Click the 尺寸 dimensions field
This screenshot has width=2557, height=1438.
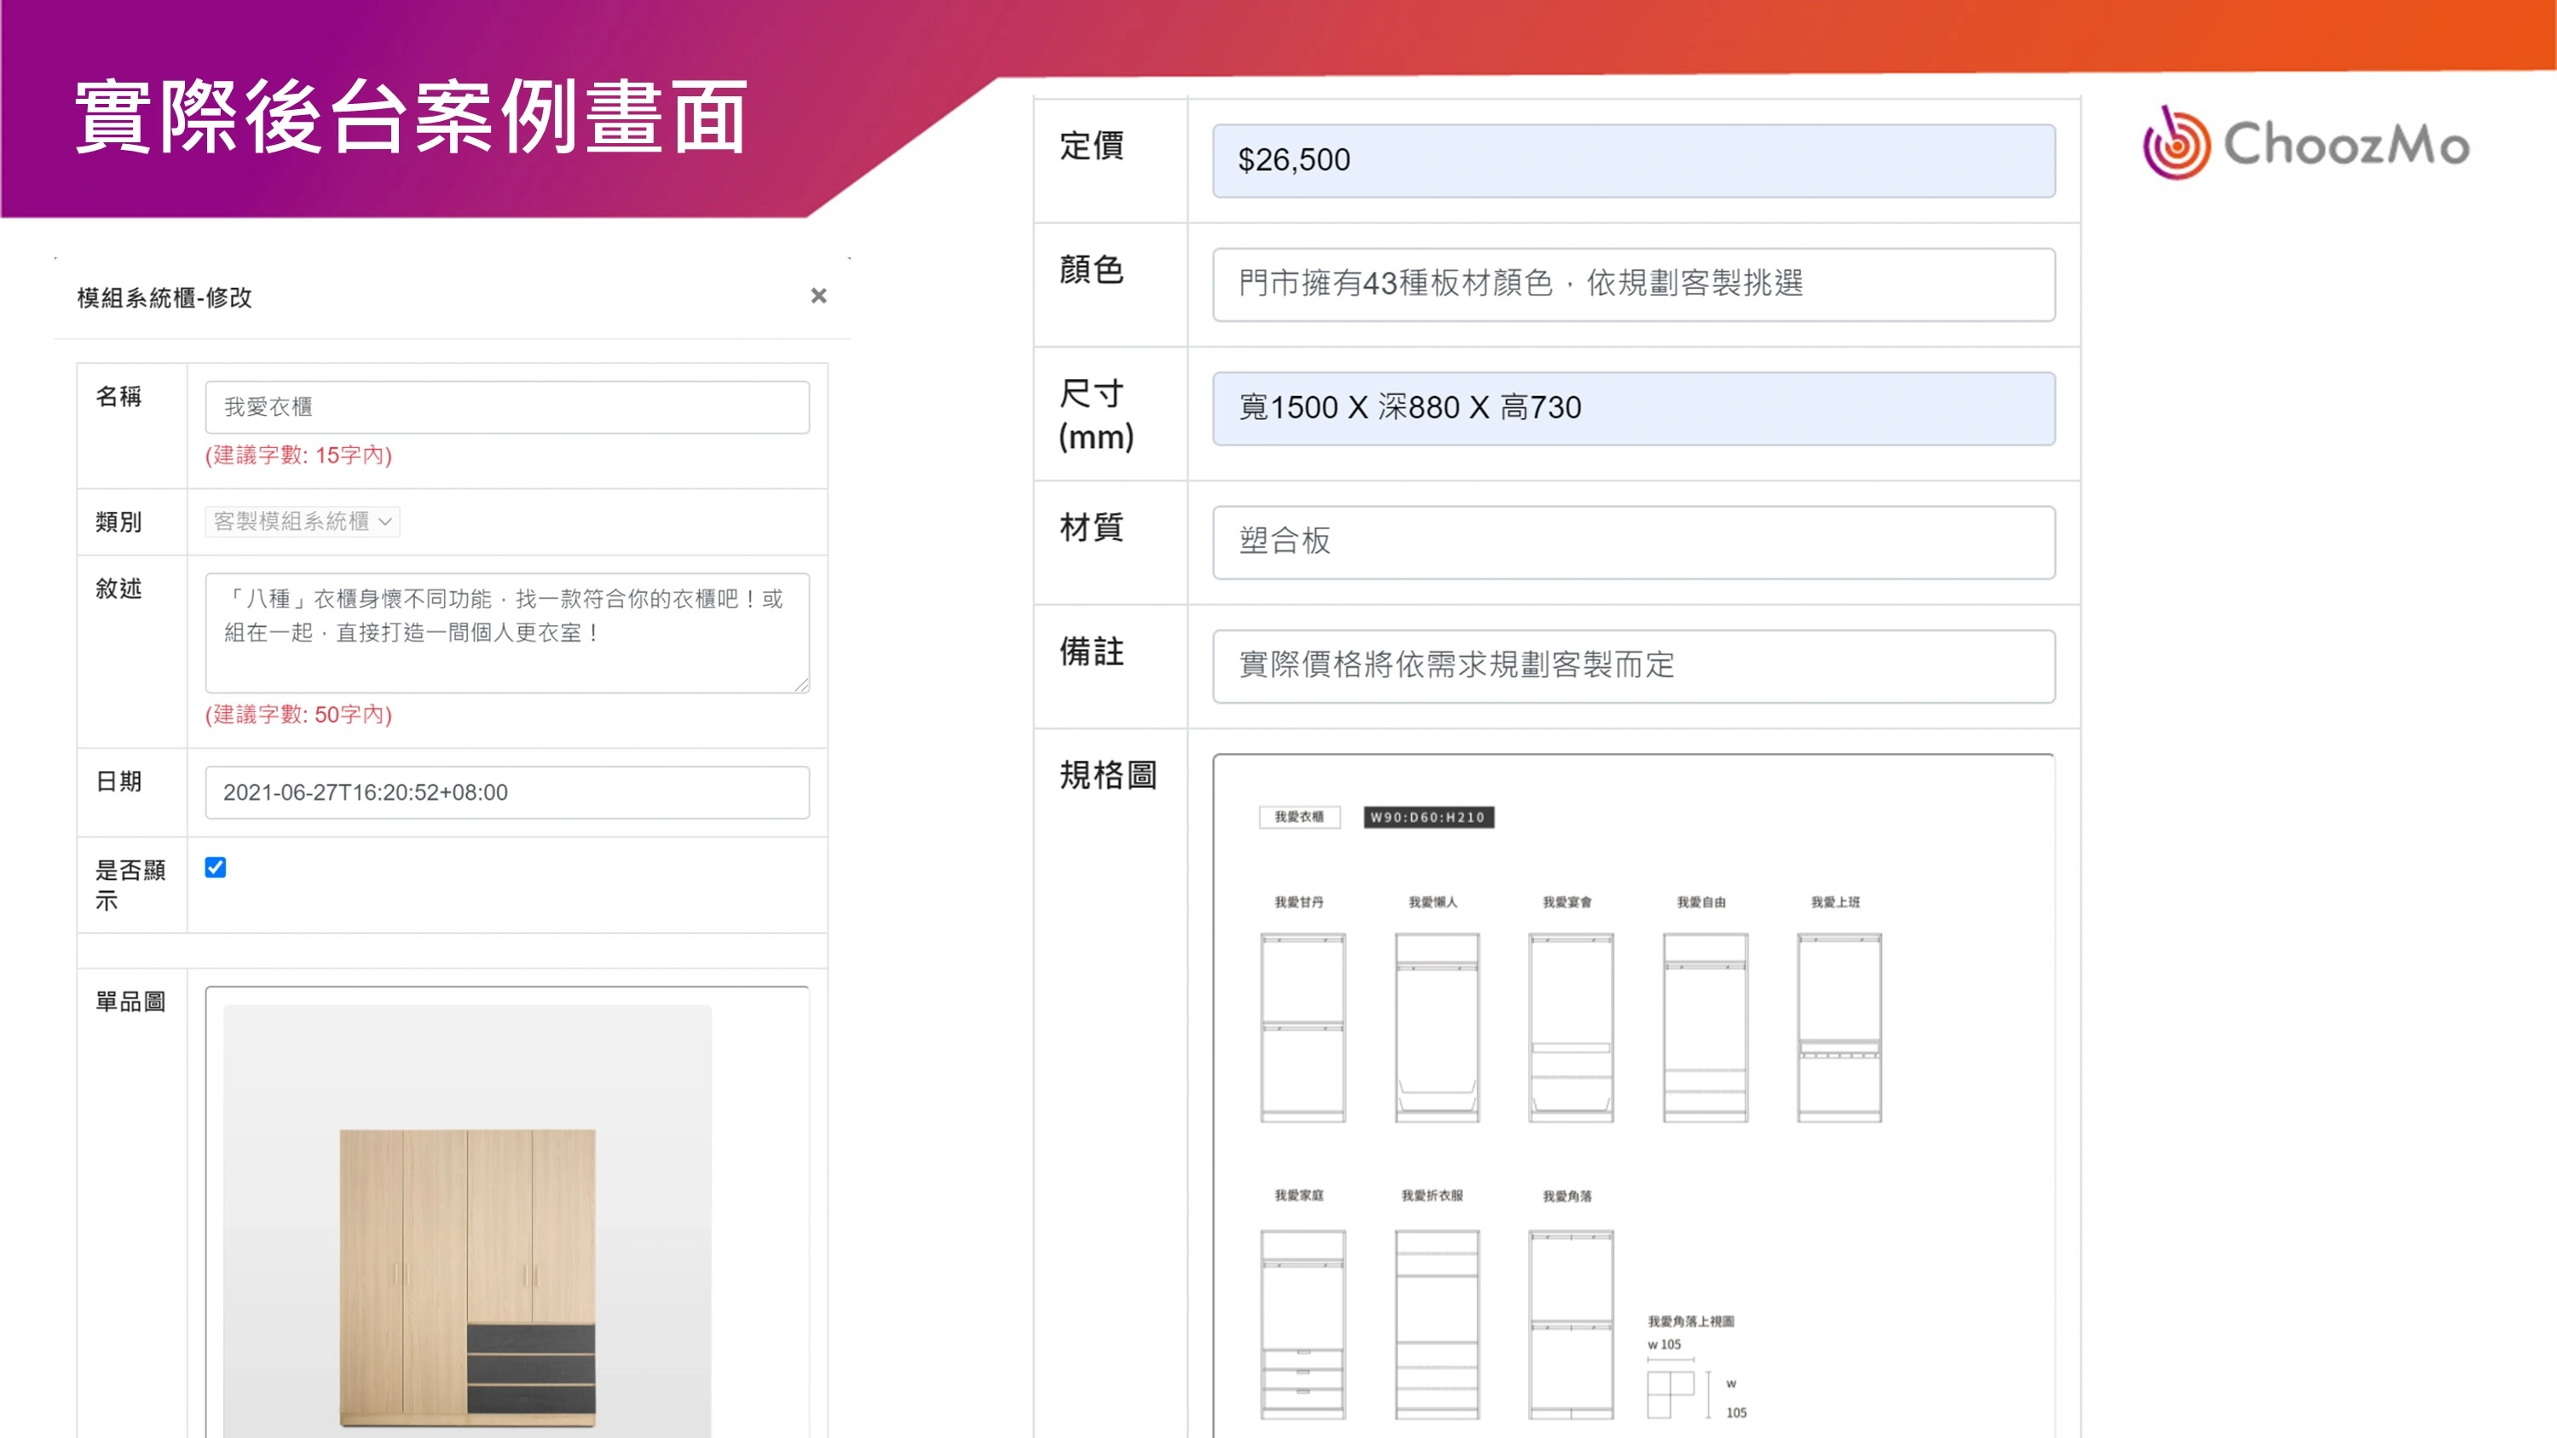click(1633, 408)
